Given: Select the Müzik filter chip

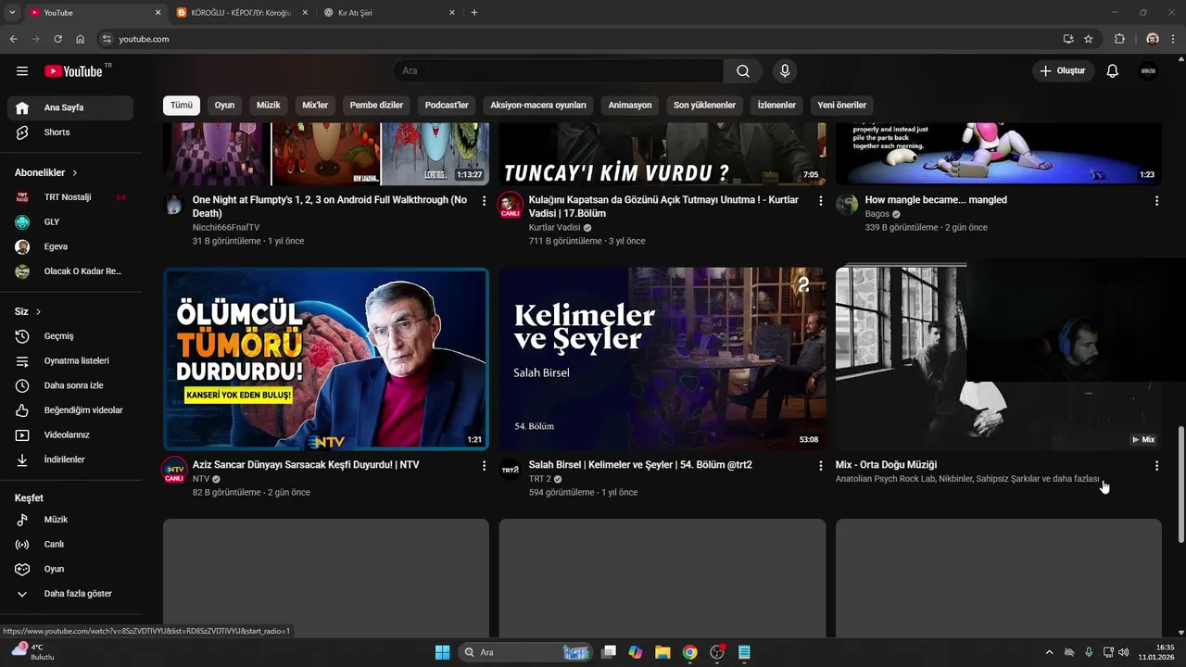Looking at the screenshot, I should click(x=269, y=105).
